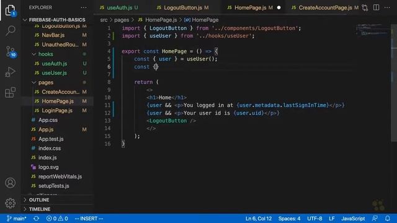This screenshot has height=223, width=397.
Task: Open the Extensions view
Action: click(x=10, y=92)
